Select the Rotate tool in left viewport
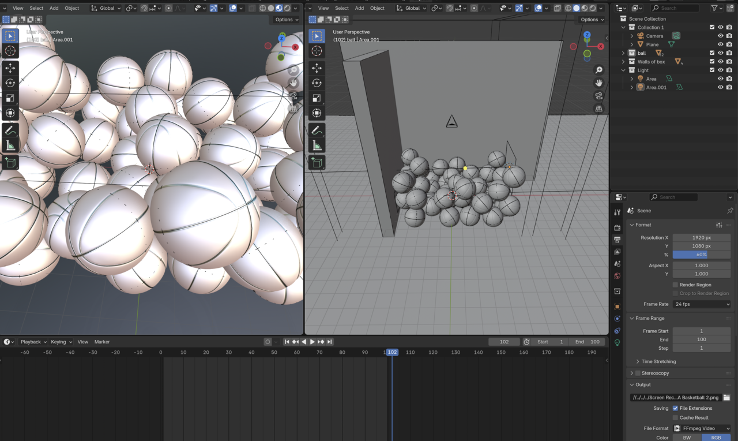The width and height of the screenshot is (738, 441). click(10, 83)
